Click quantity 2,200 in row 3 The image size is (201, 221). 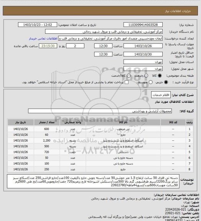[x=47, y=140]
